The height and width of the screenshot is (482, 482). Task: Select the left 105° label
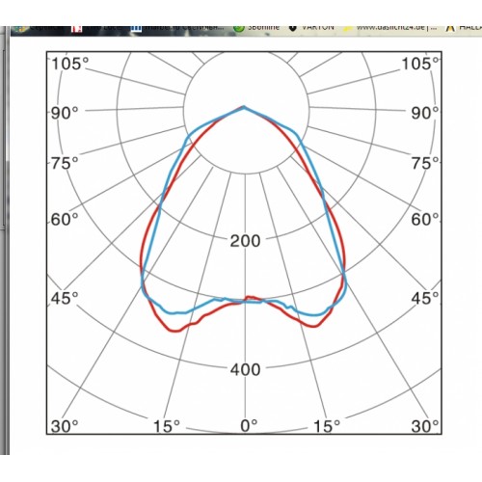point(70,64)
